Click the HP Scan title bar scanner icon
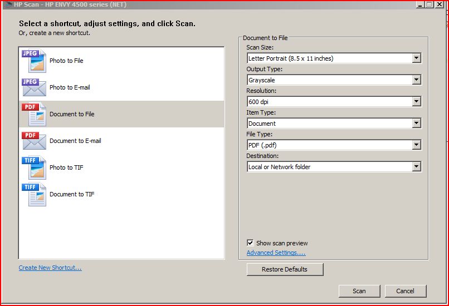The image size is (449, 306). [x=7, y=4]
